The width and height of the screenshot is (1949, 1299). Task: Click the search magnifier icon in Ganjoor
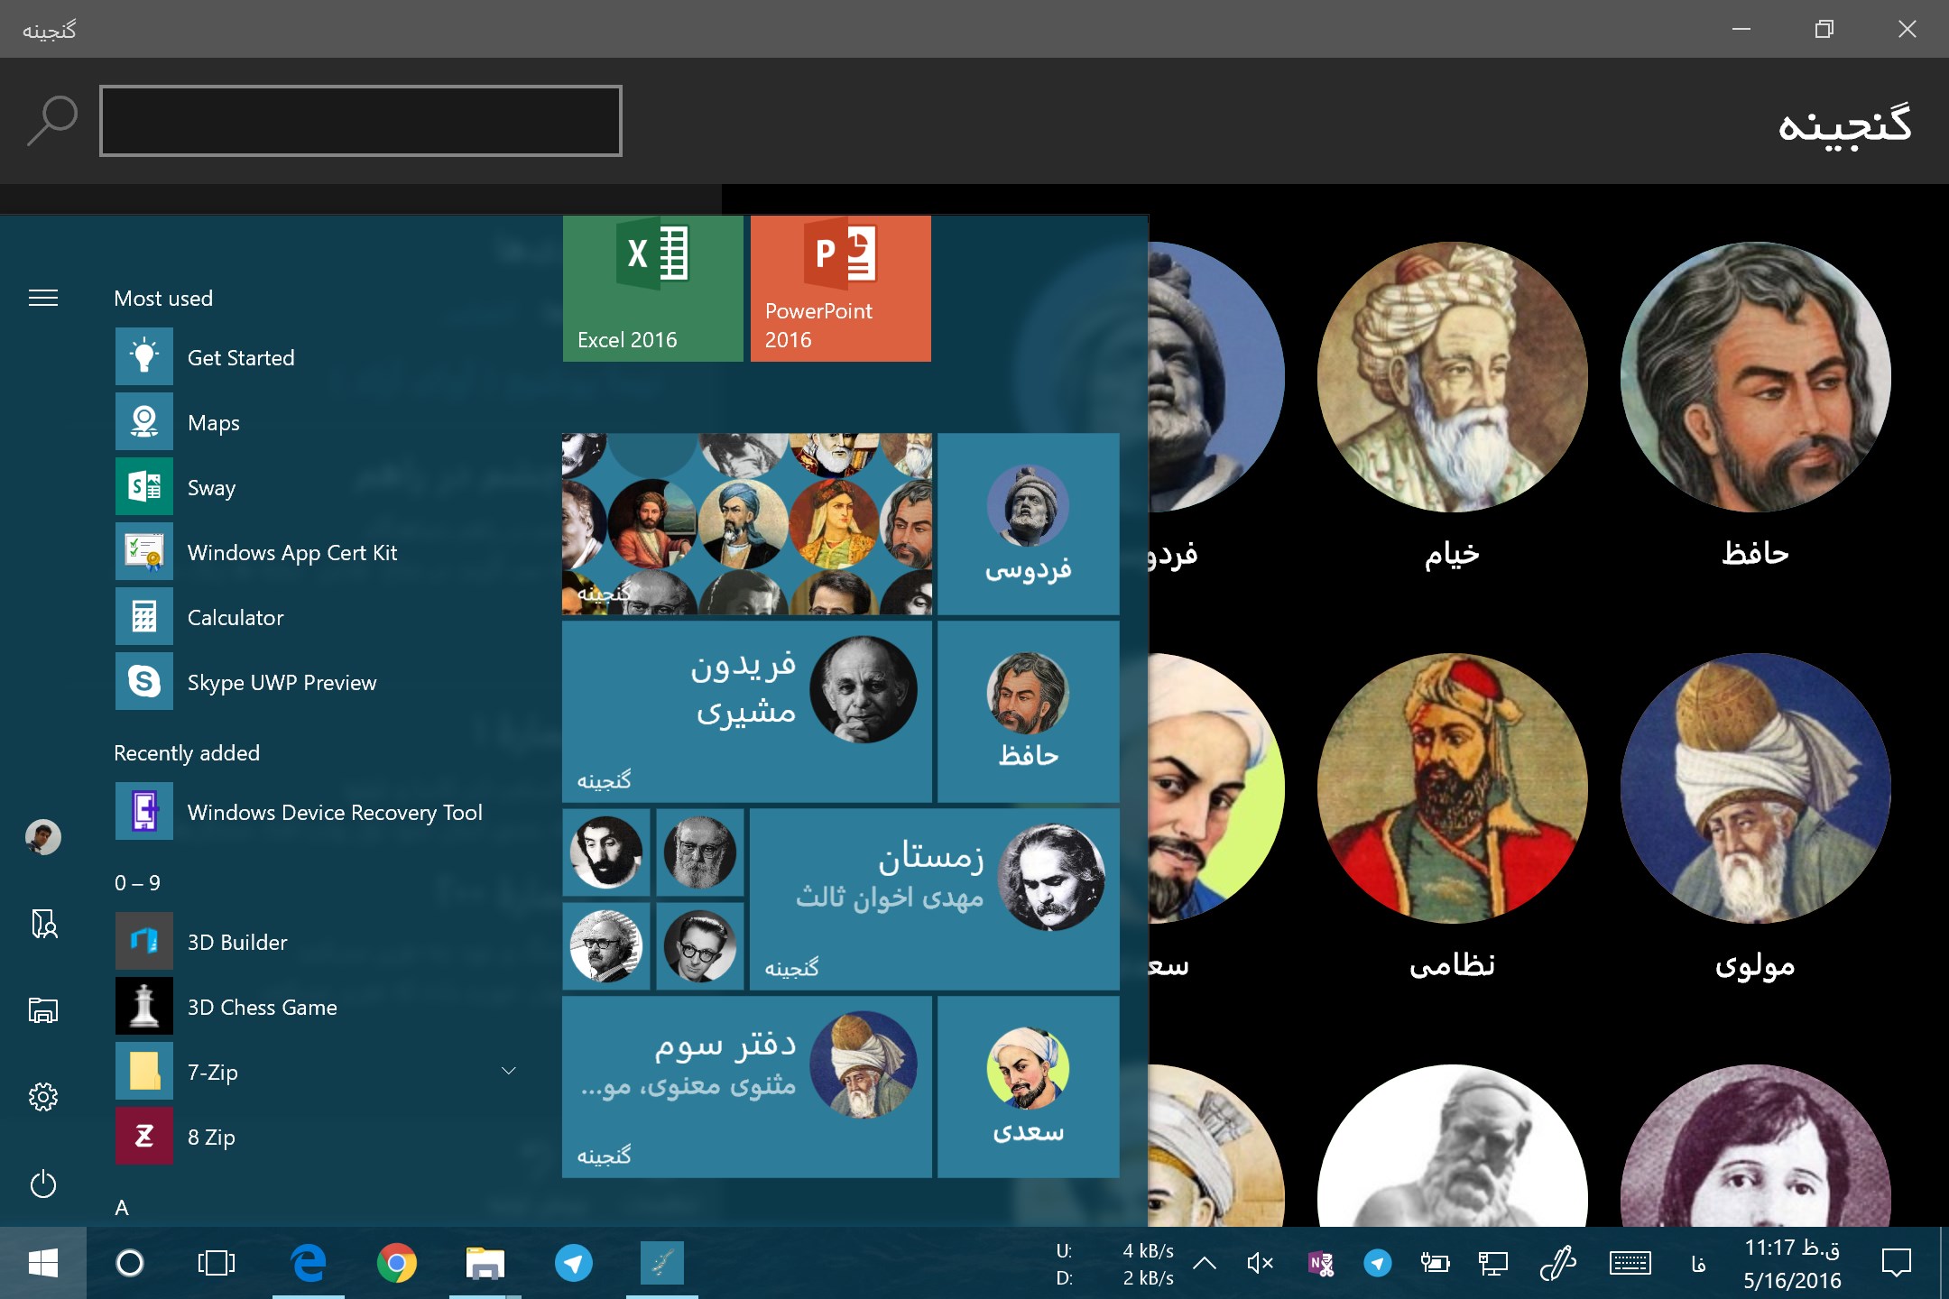point(51,120)
